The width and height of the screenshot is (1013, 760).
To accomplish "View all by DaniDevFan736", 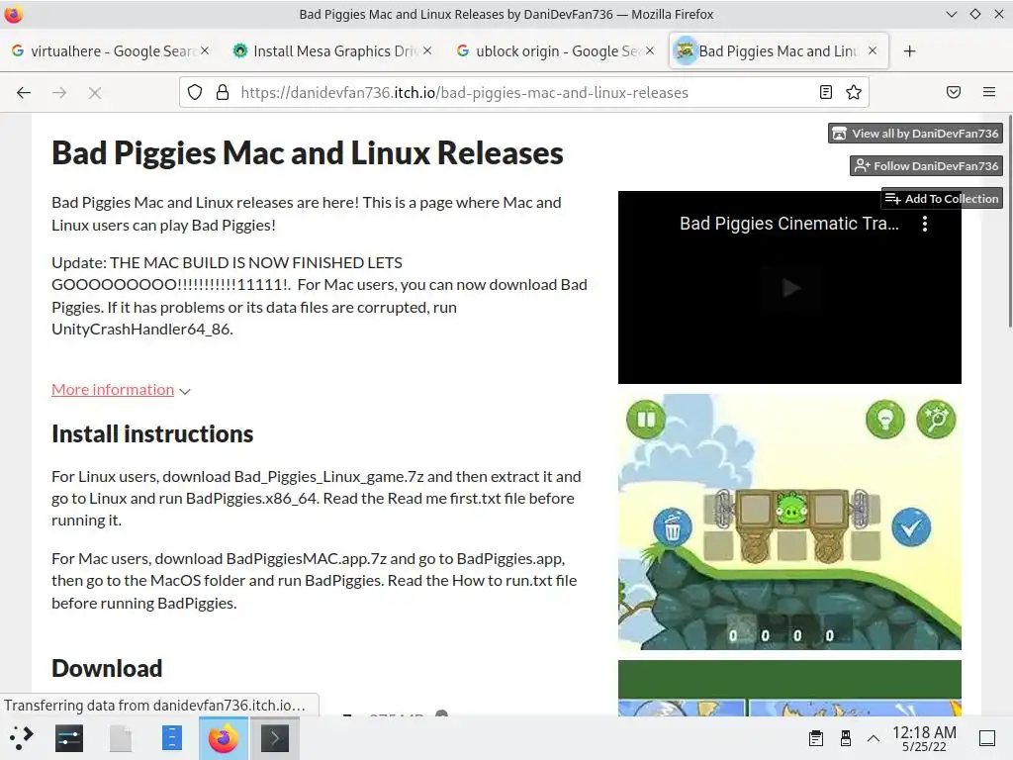I will pyautogui.click(x=915, y=134).
